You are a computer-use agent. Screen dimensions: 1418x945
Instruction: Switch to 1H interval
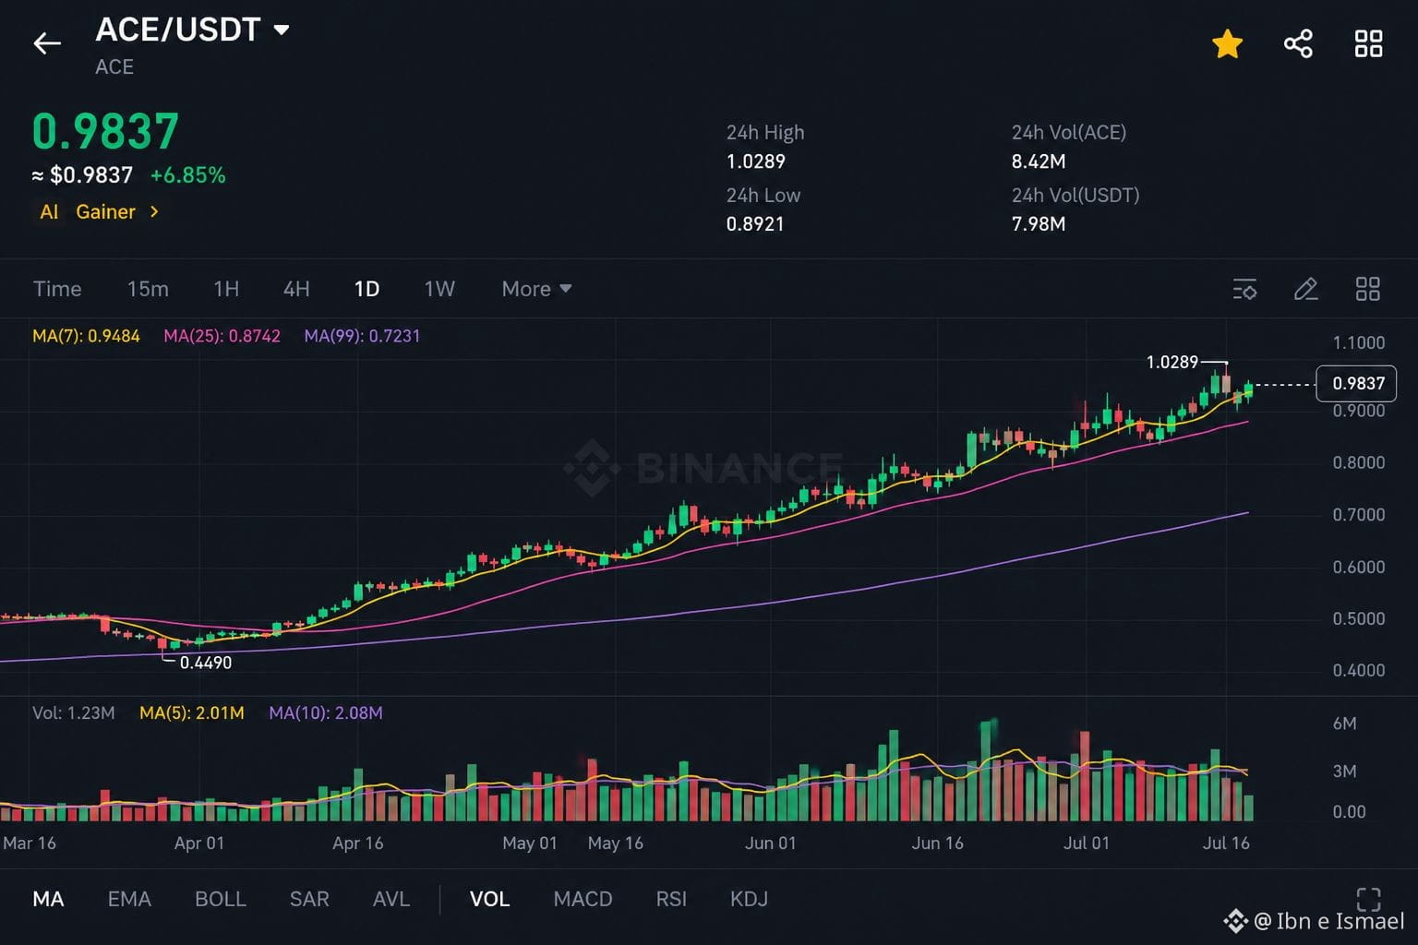pos(226,289)
